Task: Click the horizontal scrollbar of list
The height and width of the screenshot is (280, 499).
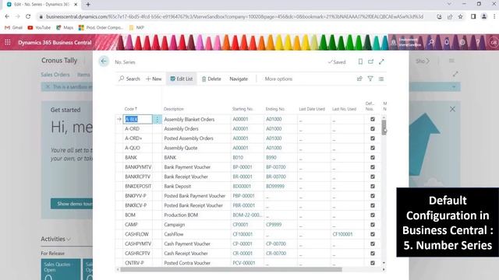Action: (x=231, y=270)
